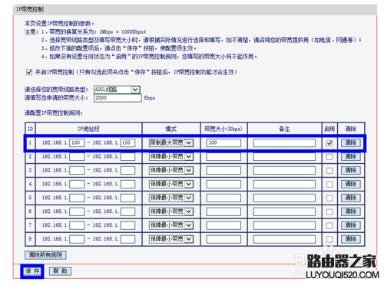Click the IP带宽控制 page title
Screen dimensions: 384x285
(x=30, y=9)
